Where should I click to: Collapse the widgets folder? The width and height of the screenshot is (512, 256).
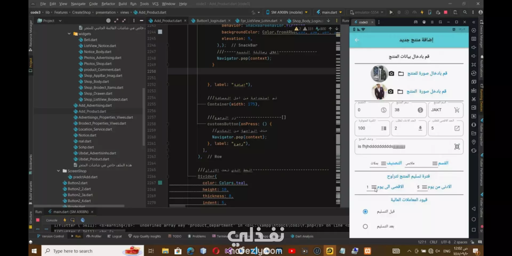click(x=69, y=34)
